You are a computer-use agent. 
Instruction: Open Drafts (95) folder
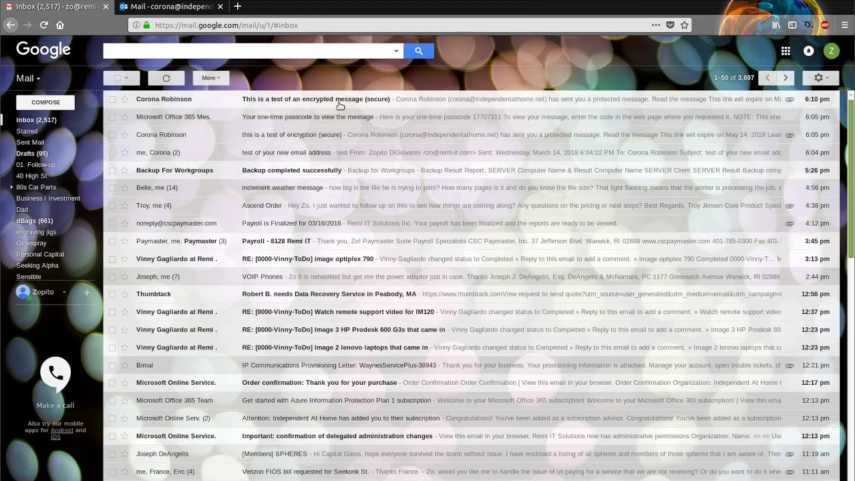pyautogui.click(x=32, y=154)
